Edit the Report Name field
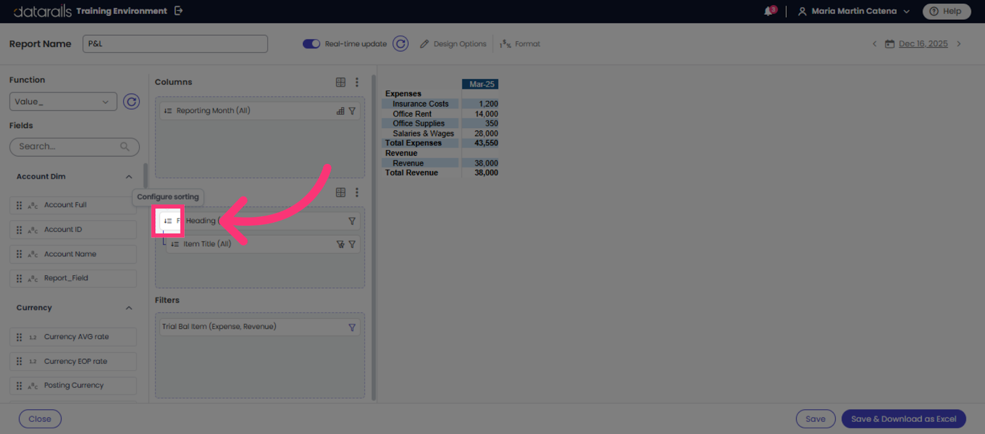This screenshot has height=434, width=985. coord(175,44)
